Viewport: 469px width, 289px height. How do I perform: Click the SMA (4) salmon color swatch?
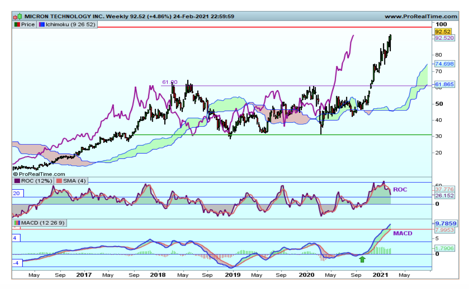tap(59, 181)
